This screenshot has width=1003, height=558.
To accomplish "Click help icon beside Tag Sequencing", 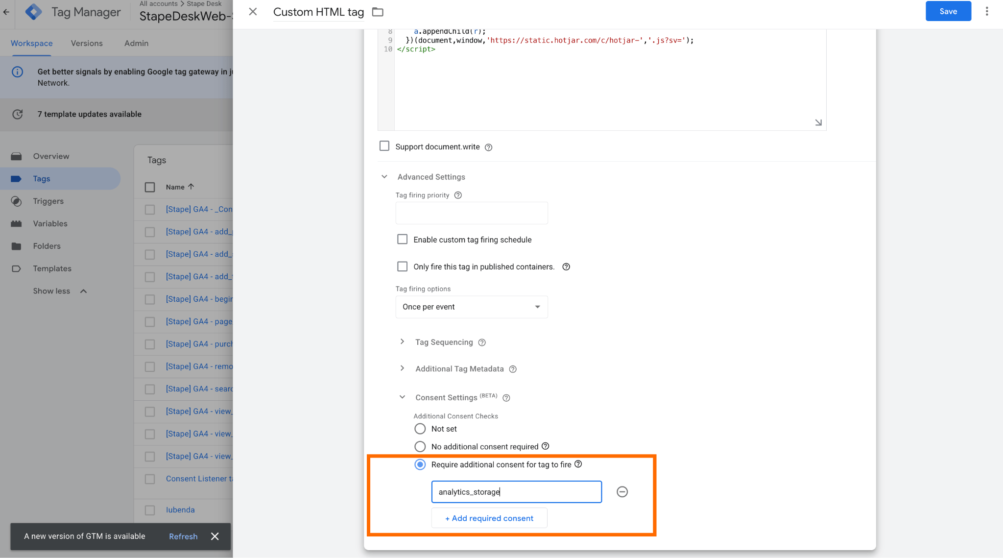I will 482,342.
